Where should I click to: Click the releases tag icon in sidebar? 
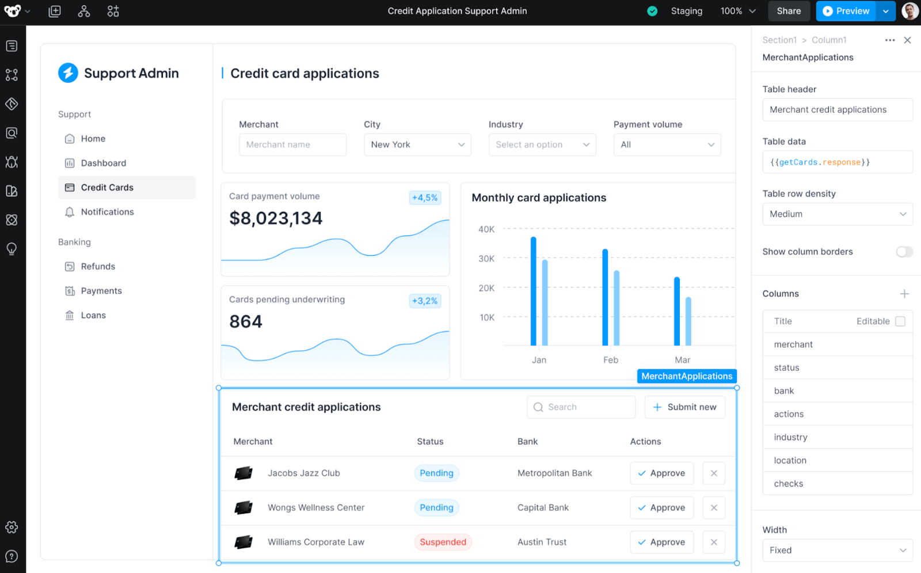point(12,104)
